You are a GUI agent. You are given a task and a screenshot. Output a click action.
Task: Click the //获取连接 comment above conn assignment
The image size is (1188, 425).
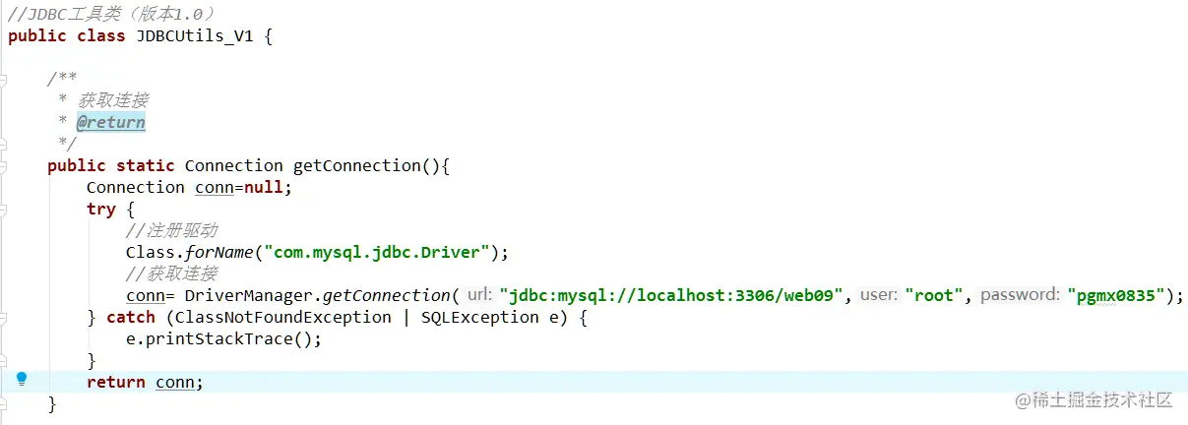(x=171, y=273)
